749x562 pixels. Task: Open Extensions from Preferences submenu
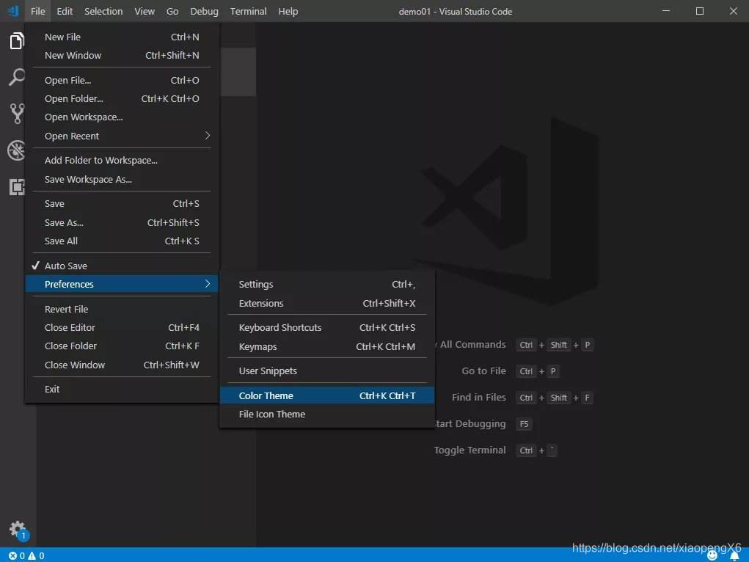pos(326,304)
